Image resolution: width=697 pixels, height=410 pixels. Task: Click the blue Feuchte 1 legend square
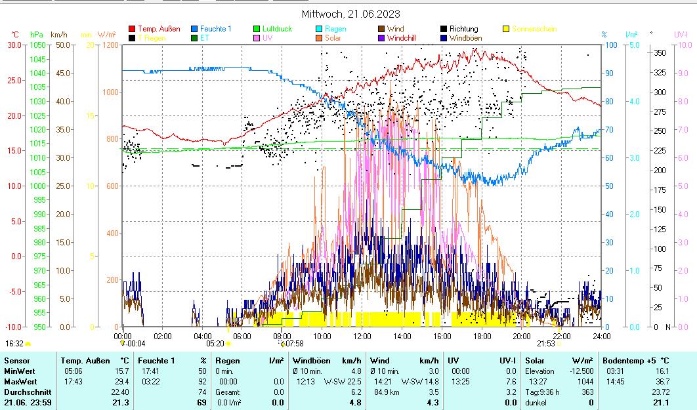pyautogui.click(x=195, y=29)
